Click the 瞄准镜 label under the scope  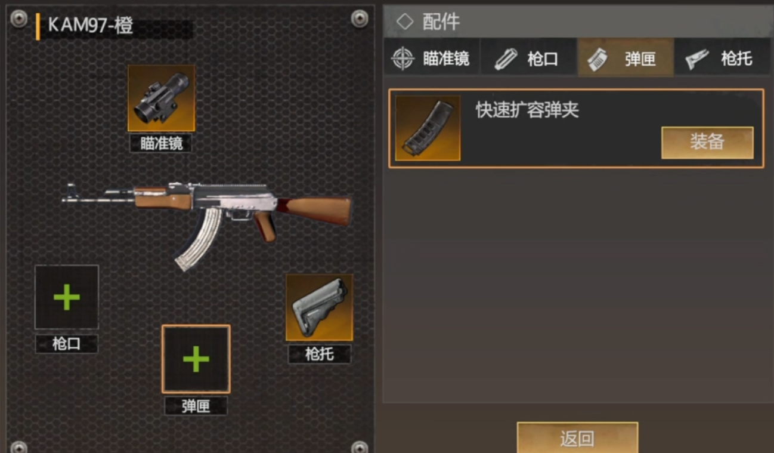pyautogui.click(x=161, y=143)
